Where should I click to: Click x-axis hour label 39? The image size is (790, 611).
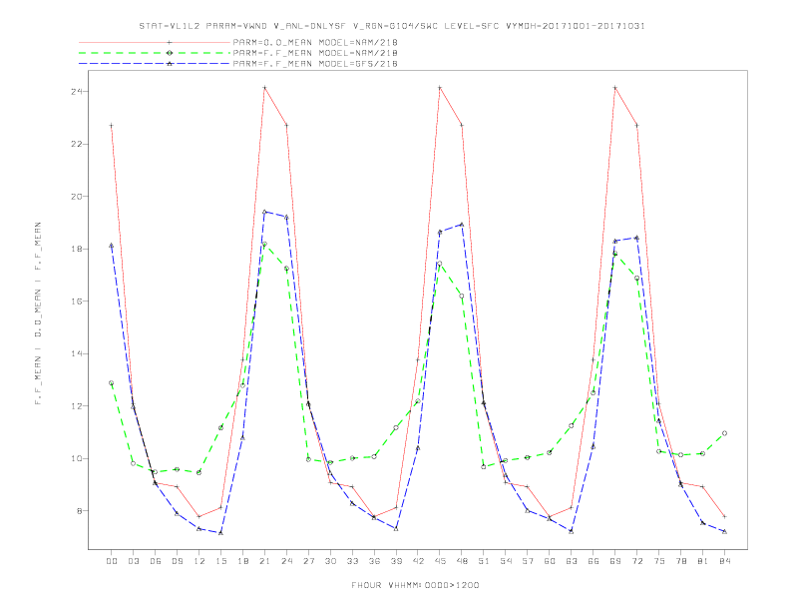point(396,561)
